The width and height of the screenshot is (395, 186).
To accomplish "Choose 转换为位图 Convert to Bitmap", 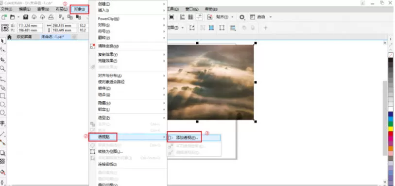I will coord(128,151).
